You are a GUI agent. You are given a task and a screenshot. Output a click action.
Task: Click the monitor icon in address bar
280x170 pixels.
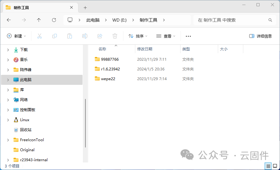point(70,20)
